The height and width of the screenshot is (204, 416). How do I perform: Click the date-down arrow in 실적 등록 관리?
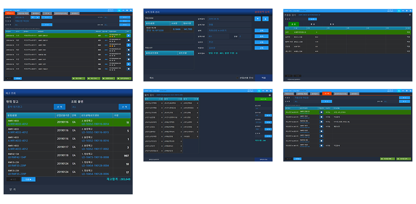point(257,19)
